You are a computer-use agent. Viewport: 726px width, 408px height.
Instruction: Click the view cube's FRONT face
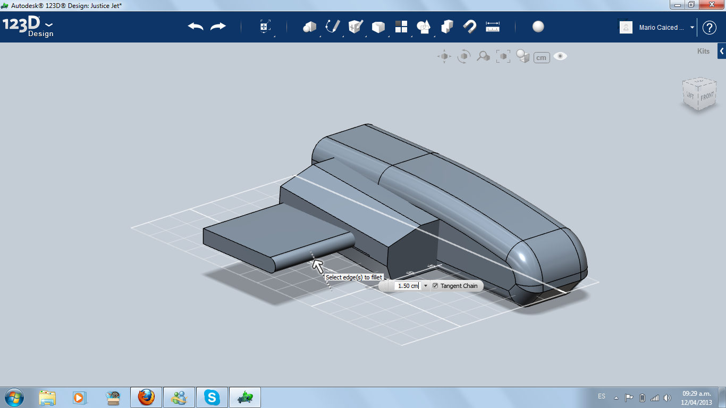707,97
